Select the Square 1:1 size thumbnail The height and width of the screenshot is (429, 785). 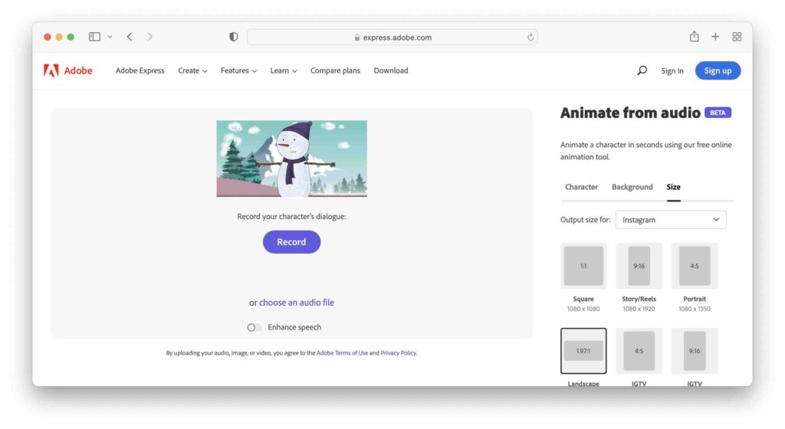(583, 266)
